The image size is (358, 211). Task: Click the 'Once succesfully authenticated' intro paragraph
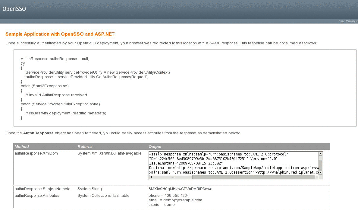point(161,43)
